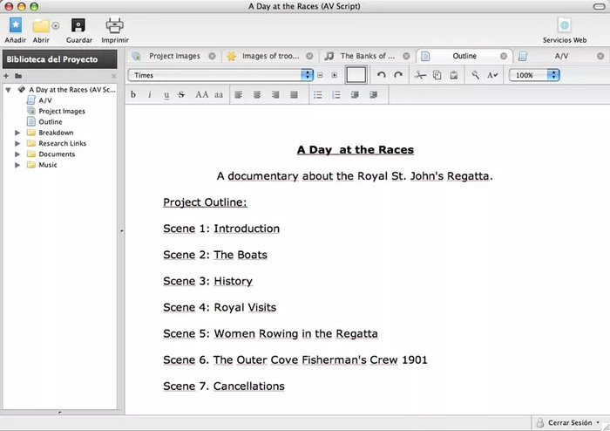Insert numbered list
Screen dimensions: 610x431
tap(336, 94)
